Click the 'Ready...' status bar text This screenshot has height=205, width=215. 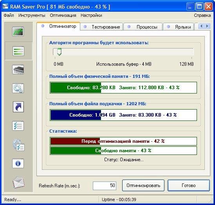click(13, 200)
